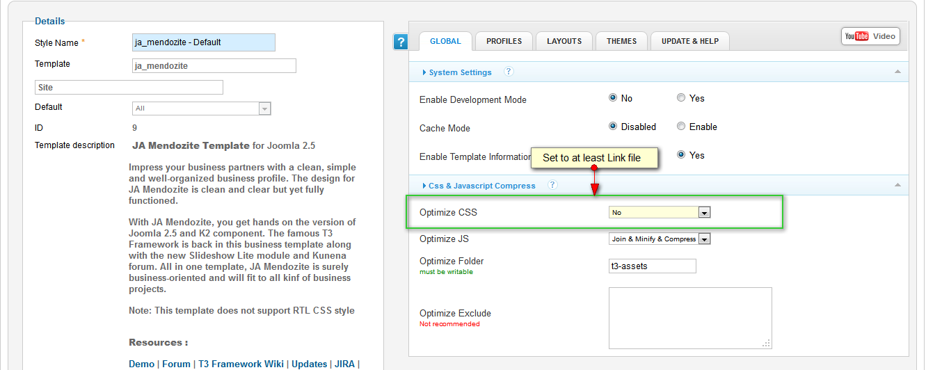
Task: Switch to the Profiles tab
Action: coord(504,41)
